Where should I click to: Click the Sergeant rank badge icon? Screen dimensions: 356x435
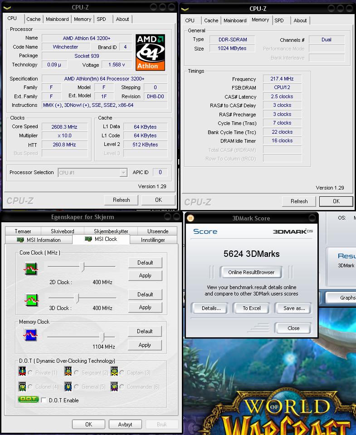click(68, 371)
